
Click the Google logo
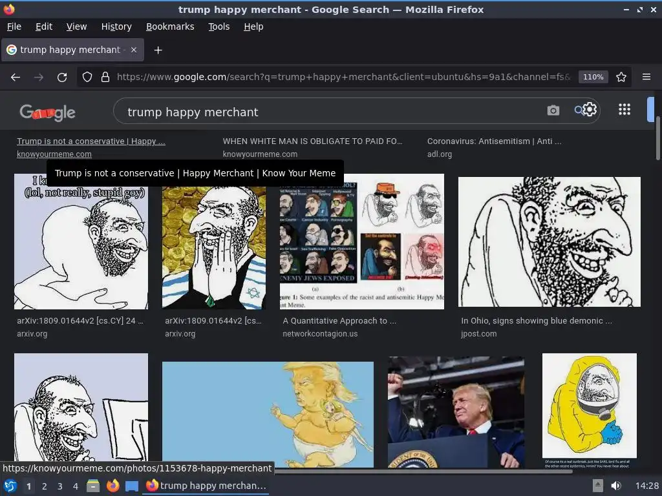[47, 112]
